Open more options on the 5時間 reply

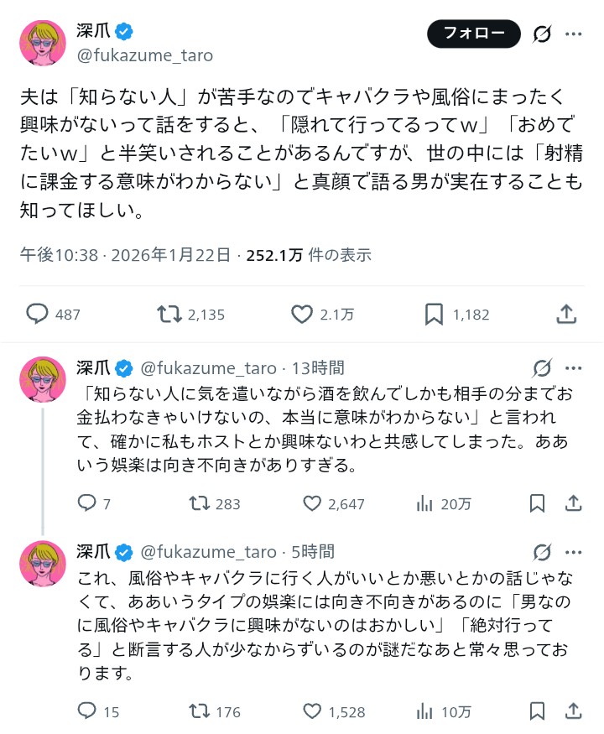[x=574, y=551]
